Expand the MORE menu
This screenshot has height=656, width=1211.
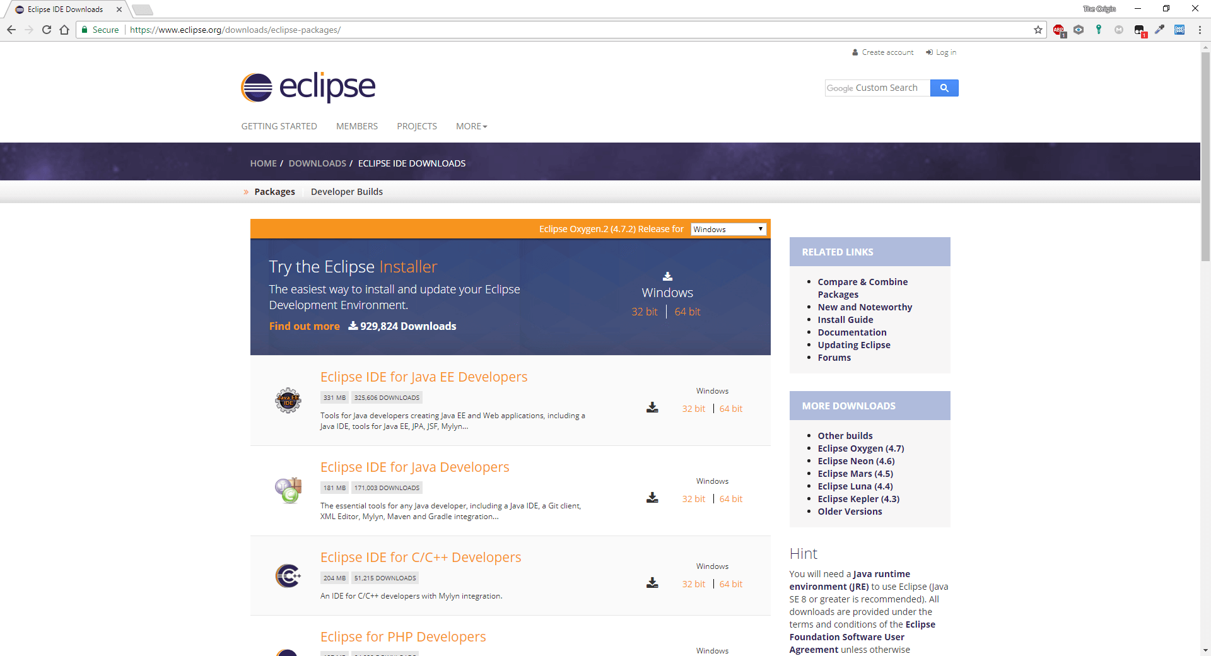[471, 126]
